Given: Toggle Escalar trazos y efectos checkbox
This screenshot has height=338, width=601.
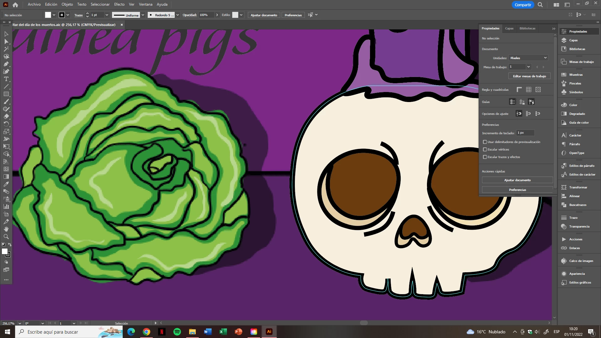Looking at the screenshot, I should point(485,157).
